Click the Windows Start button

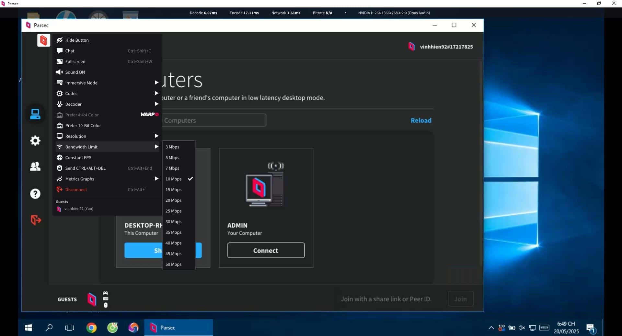pos(29,328)
